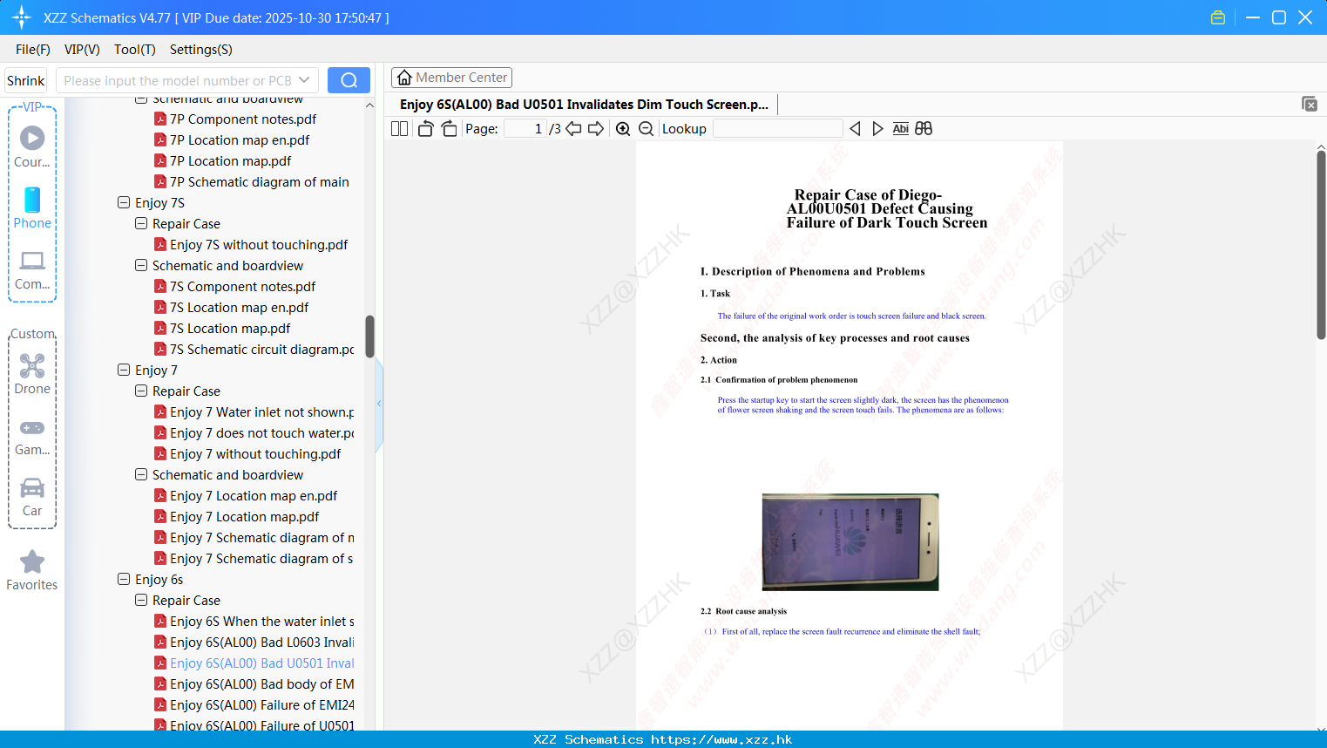1327x748 pixels.
Task: Open Enjoy 7 without touching.pdf
Action: (x=255, y=453)
